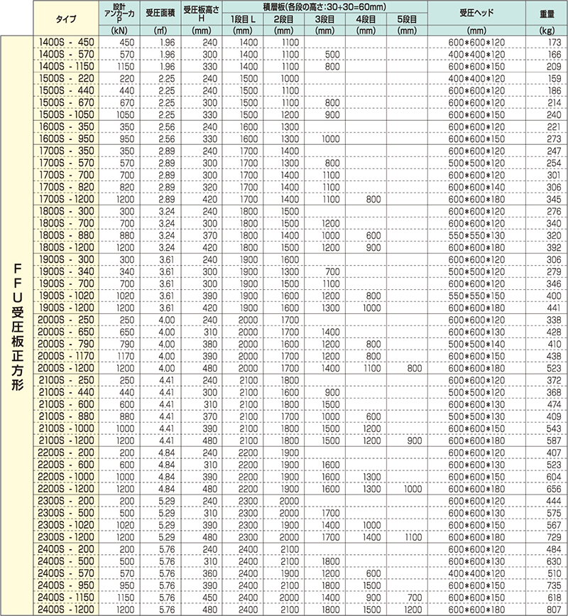Select weight 166 in the 1400S - 570 row

554,55
